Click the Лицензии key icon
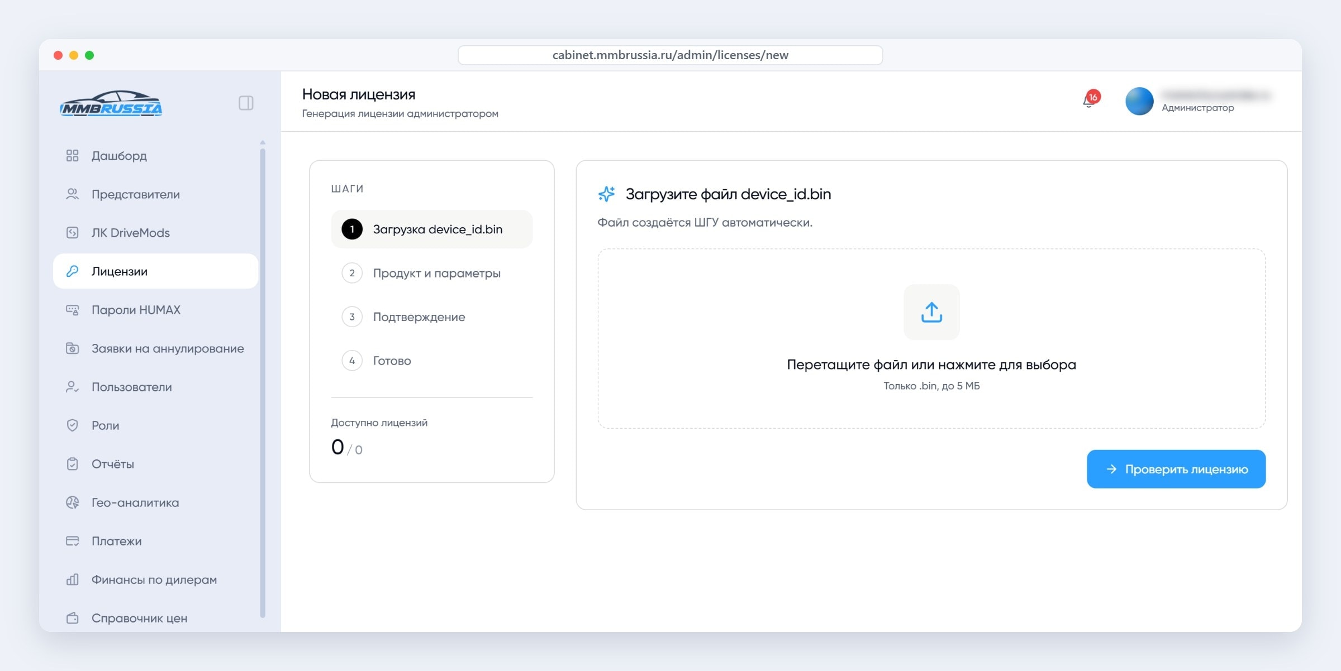This screenshot has height=671, width=1341. [73, 271]
